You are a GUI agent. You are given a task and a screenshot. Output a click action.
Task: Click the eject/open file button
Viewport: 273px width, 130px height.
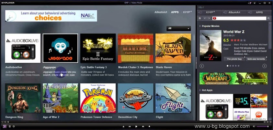click(123, 126)
